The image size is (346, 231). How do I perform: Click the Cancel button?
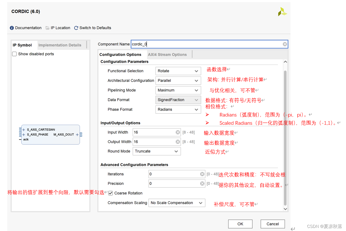point(273,224)
